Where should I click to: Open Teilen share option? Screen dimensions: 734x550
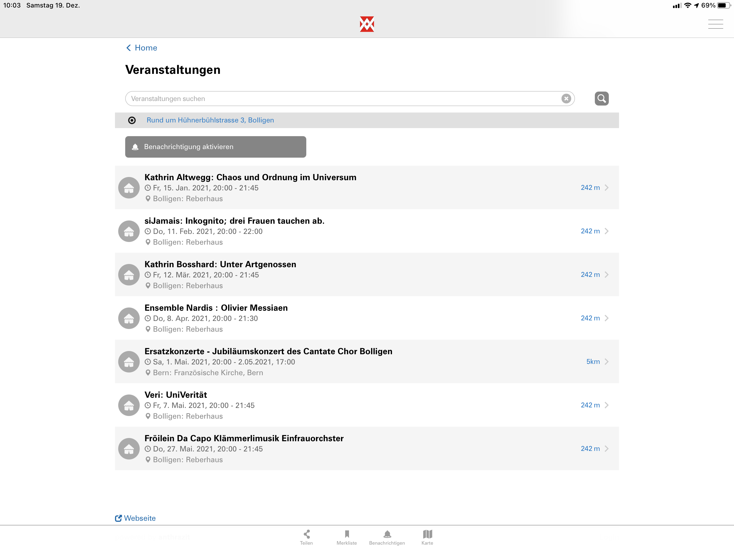306,537
